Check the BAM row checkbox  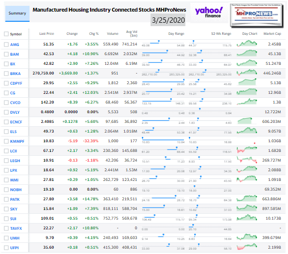6,54
